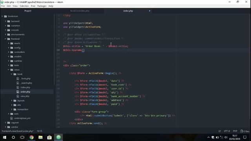This screenshot has width=251, height=141.
Task: Click the view.php file icon
Action: (x=18, y=96)
